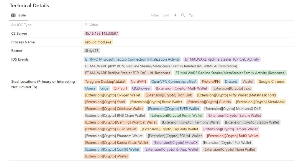The image size is (302, 165).
Task: Click the QIP Surf tag
Action: coord(120,88)
